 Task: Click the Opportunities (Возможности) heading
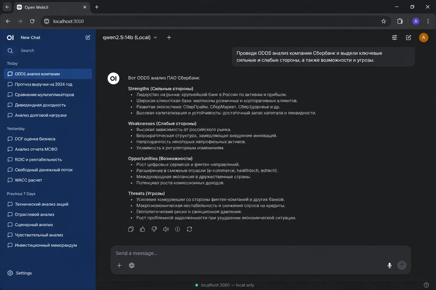tap(160, 159)
